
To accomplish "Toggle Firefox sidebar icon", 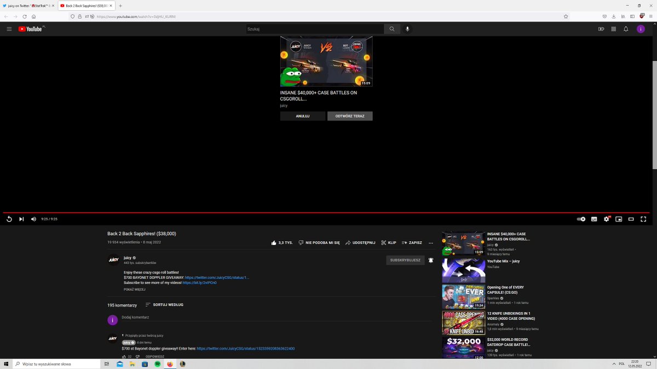I will 632,16.
